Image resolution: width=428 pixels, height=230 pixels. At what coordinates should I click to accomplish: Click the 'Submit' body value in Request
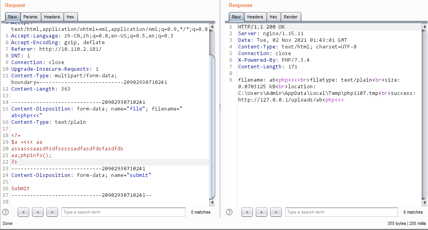(21, 189)
